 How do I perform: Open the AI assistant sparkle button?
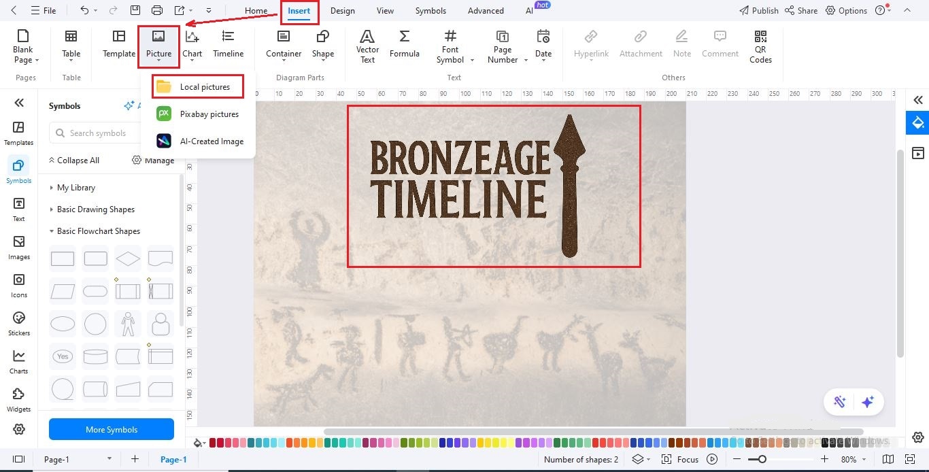coord(868,402)
